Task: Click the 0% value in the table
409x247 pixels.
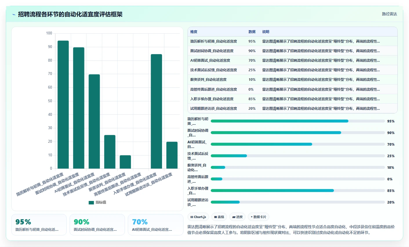Action: pos(251,89)
